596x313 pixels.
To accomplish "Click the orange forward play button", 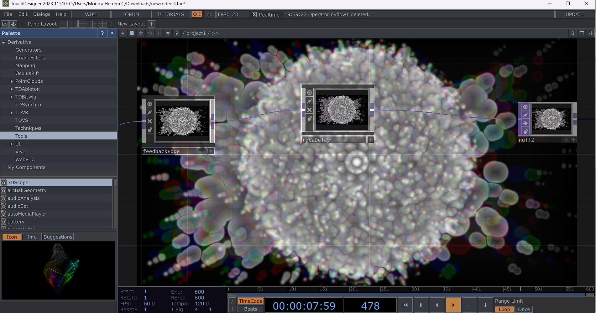I will coord(453,305).
